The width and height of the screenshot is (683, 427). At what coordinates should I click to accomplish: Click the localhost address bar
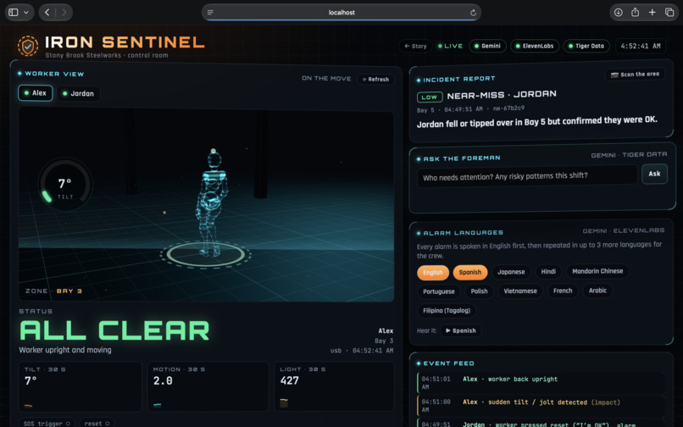[x=341, y=12]
